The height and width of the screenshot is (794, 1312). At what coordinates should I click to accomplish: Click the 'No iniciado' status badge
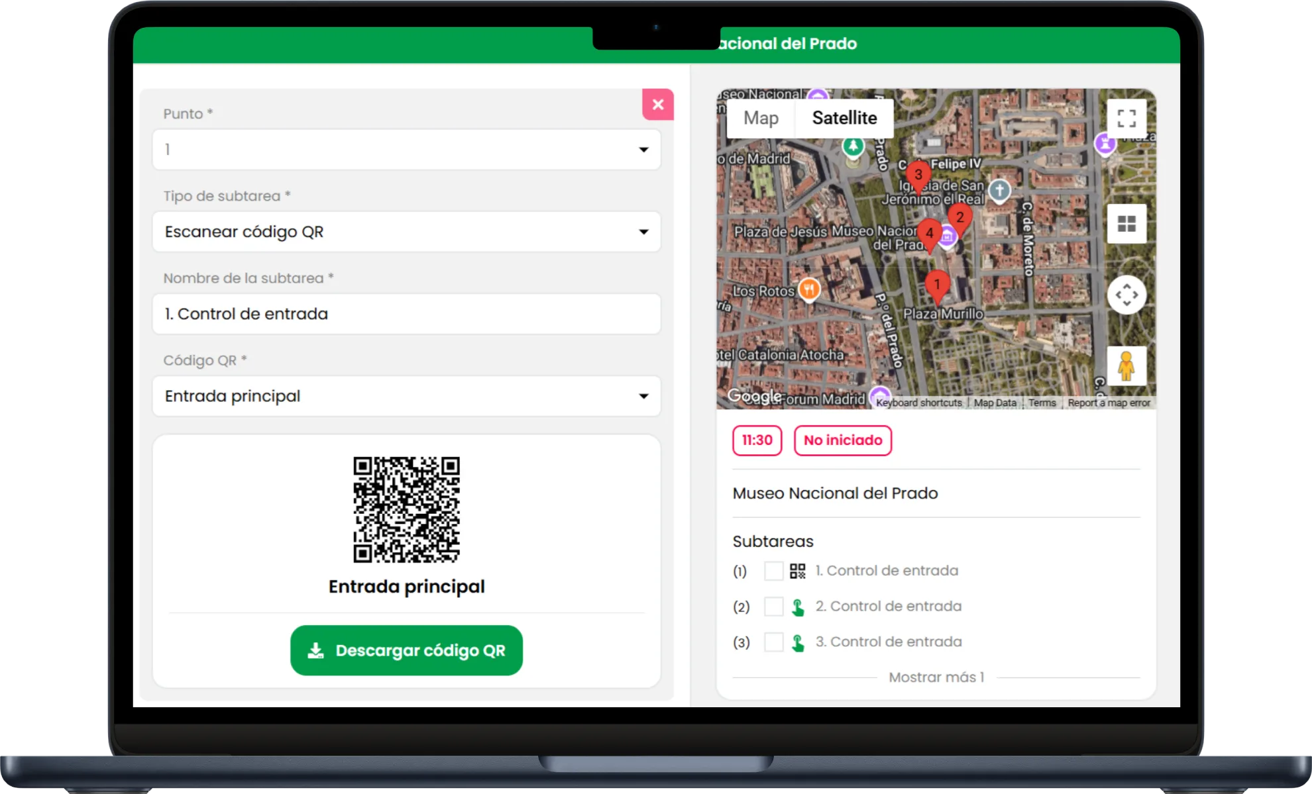(842, 440)
